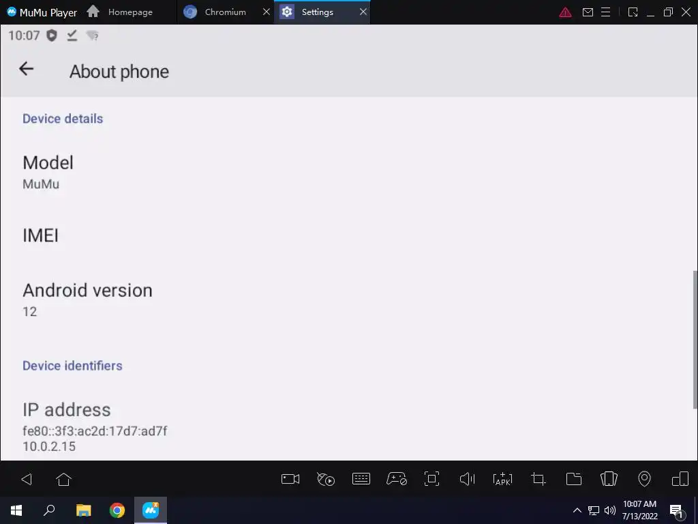Shake the device with the shake icon
The height and width of the screenshot is (524, 698).
pos(609,479)
